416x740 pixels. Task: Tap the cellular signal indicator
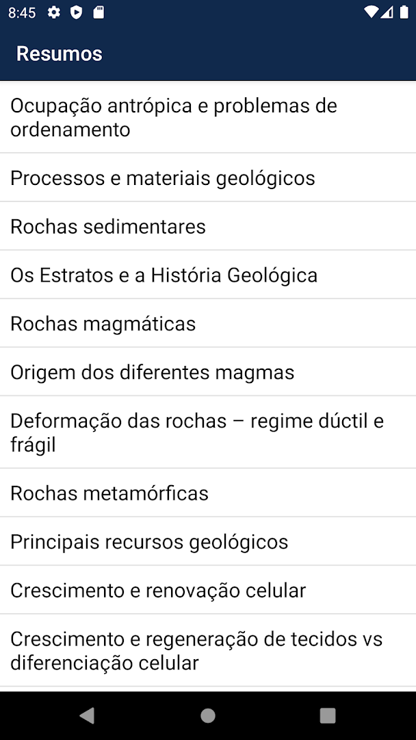[x=387, y=11]
